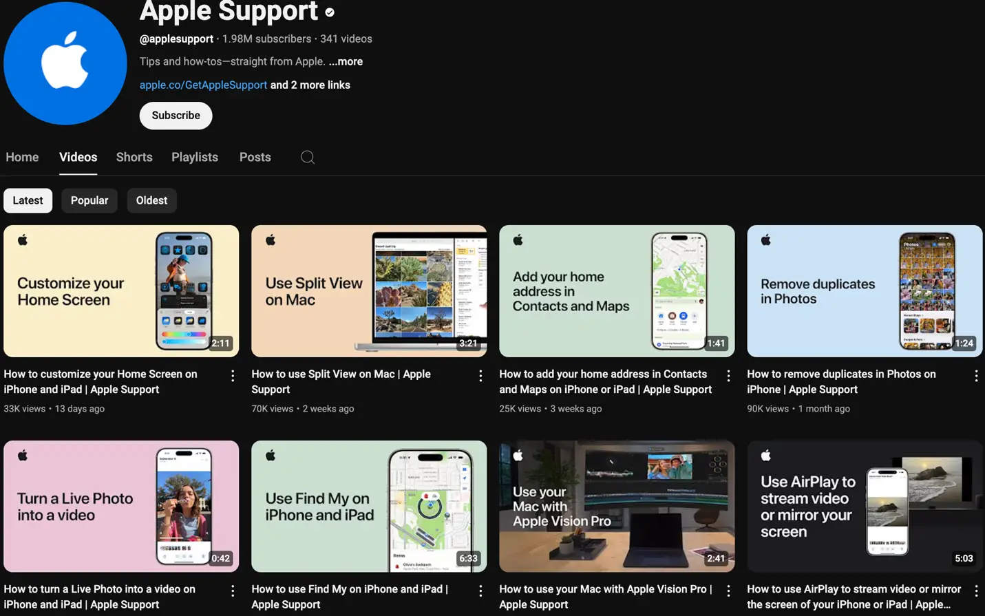Image resolution: width=985 pixels, height=616 pixels.
Task: Open 'How to remove duplicates in Photos' title
Action: coord(841,382)
